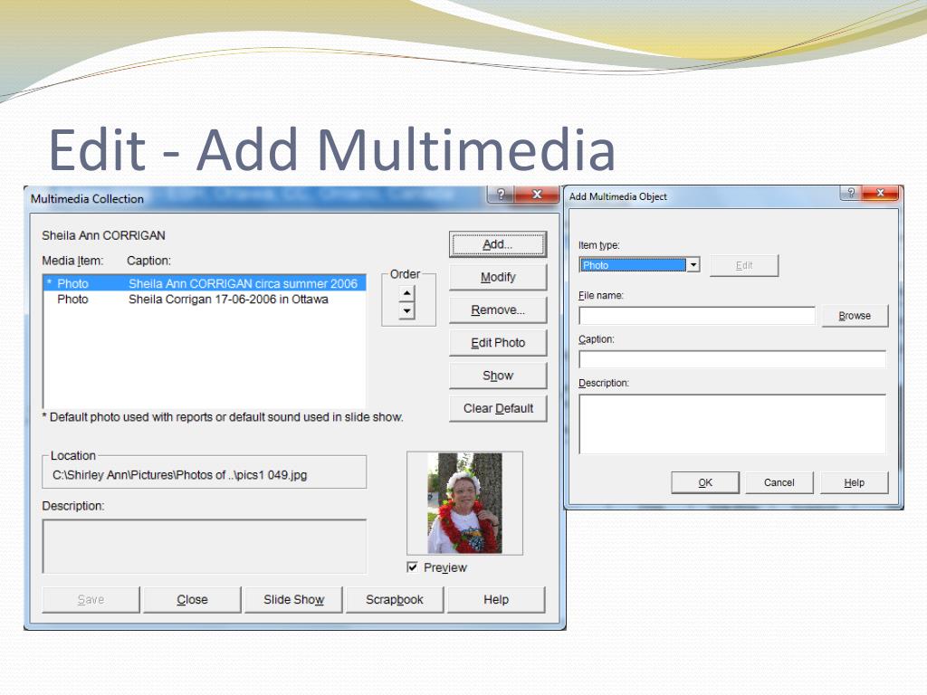Close the Multimedia Collection window
Viewport: 927px width, 695px height.
click(537, 195)
